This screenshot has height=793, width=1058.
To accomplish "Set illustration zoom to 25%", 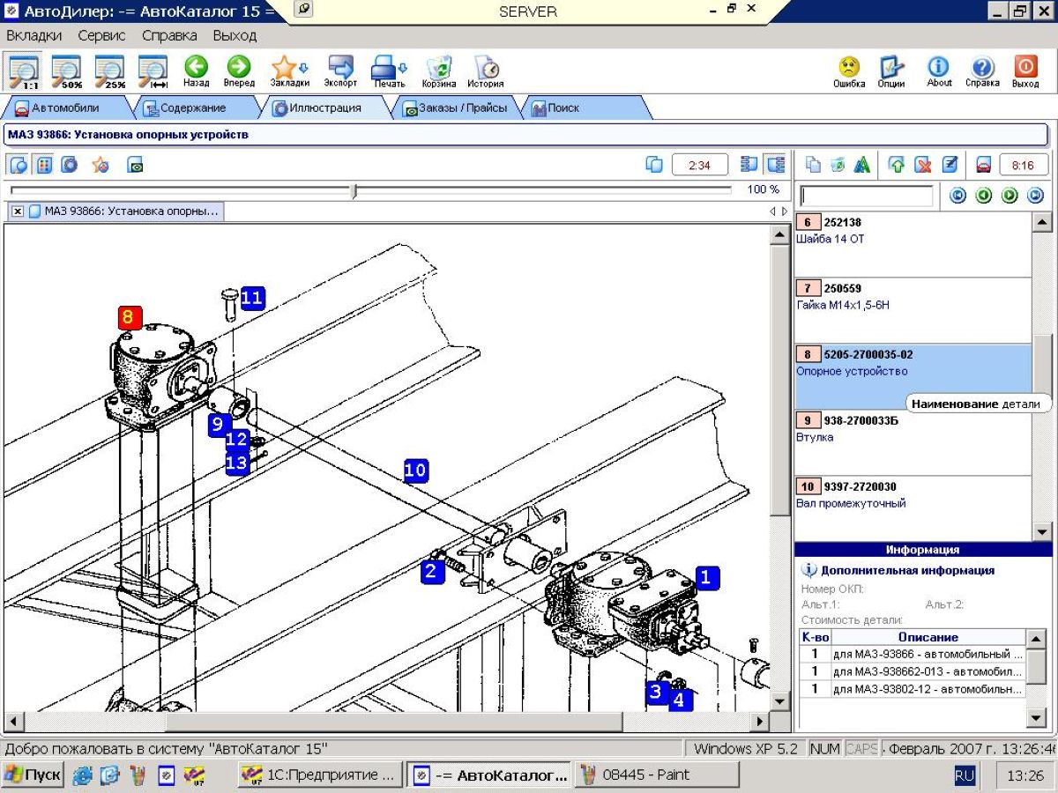I will (x=110, y=70).
